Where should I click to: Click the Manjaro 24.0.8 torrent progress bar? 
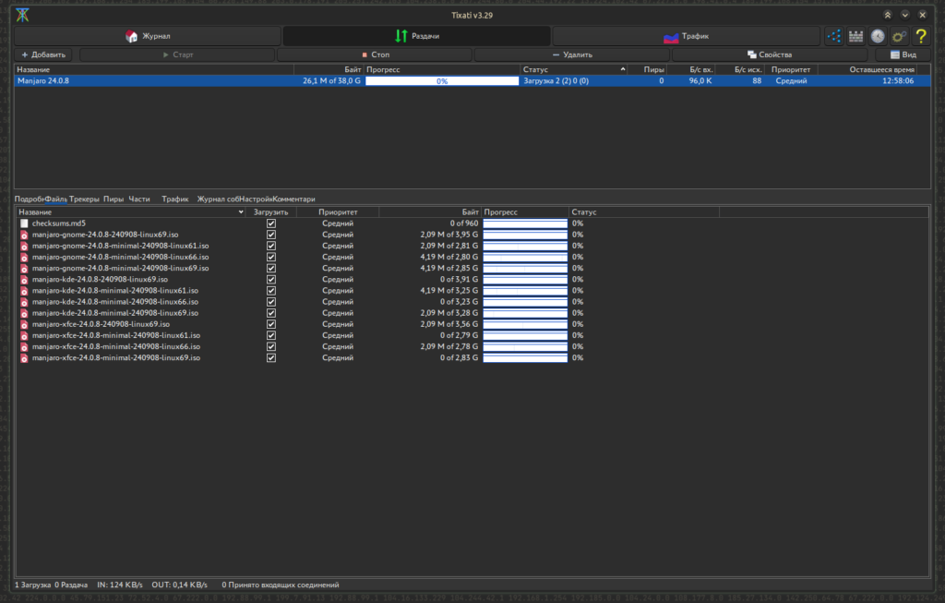442,81
